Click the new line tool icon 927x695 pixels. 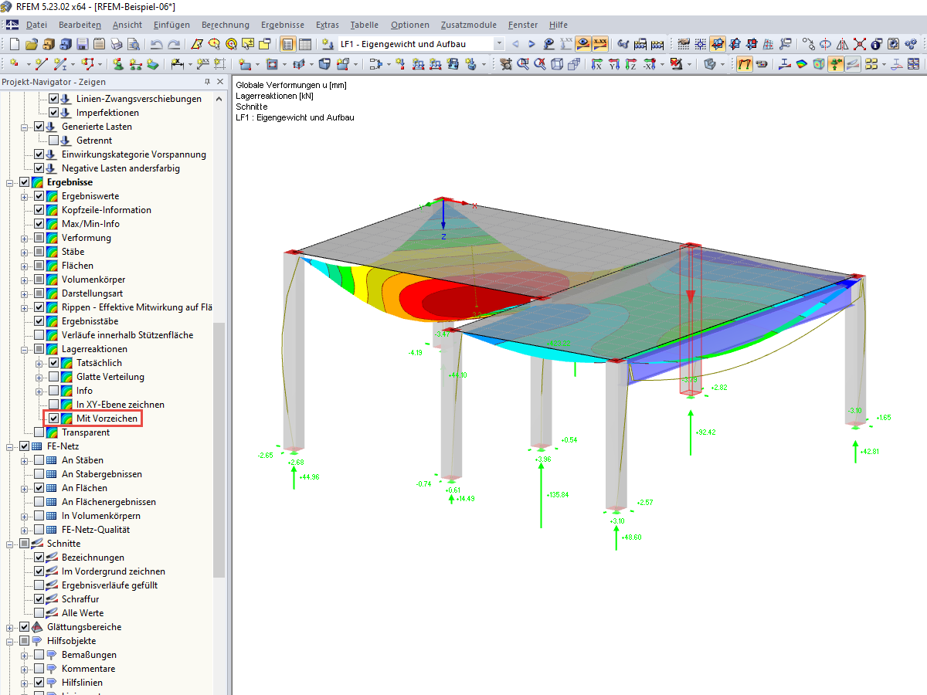pos(41,63)
